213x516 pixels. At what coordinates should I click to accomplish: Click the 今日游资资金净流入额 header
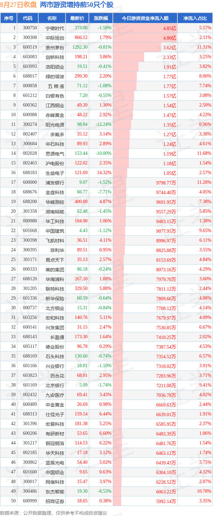point(145,18)
